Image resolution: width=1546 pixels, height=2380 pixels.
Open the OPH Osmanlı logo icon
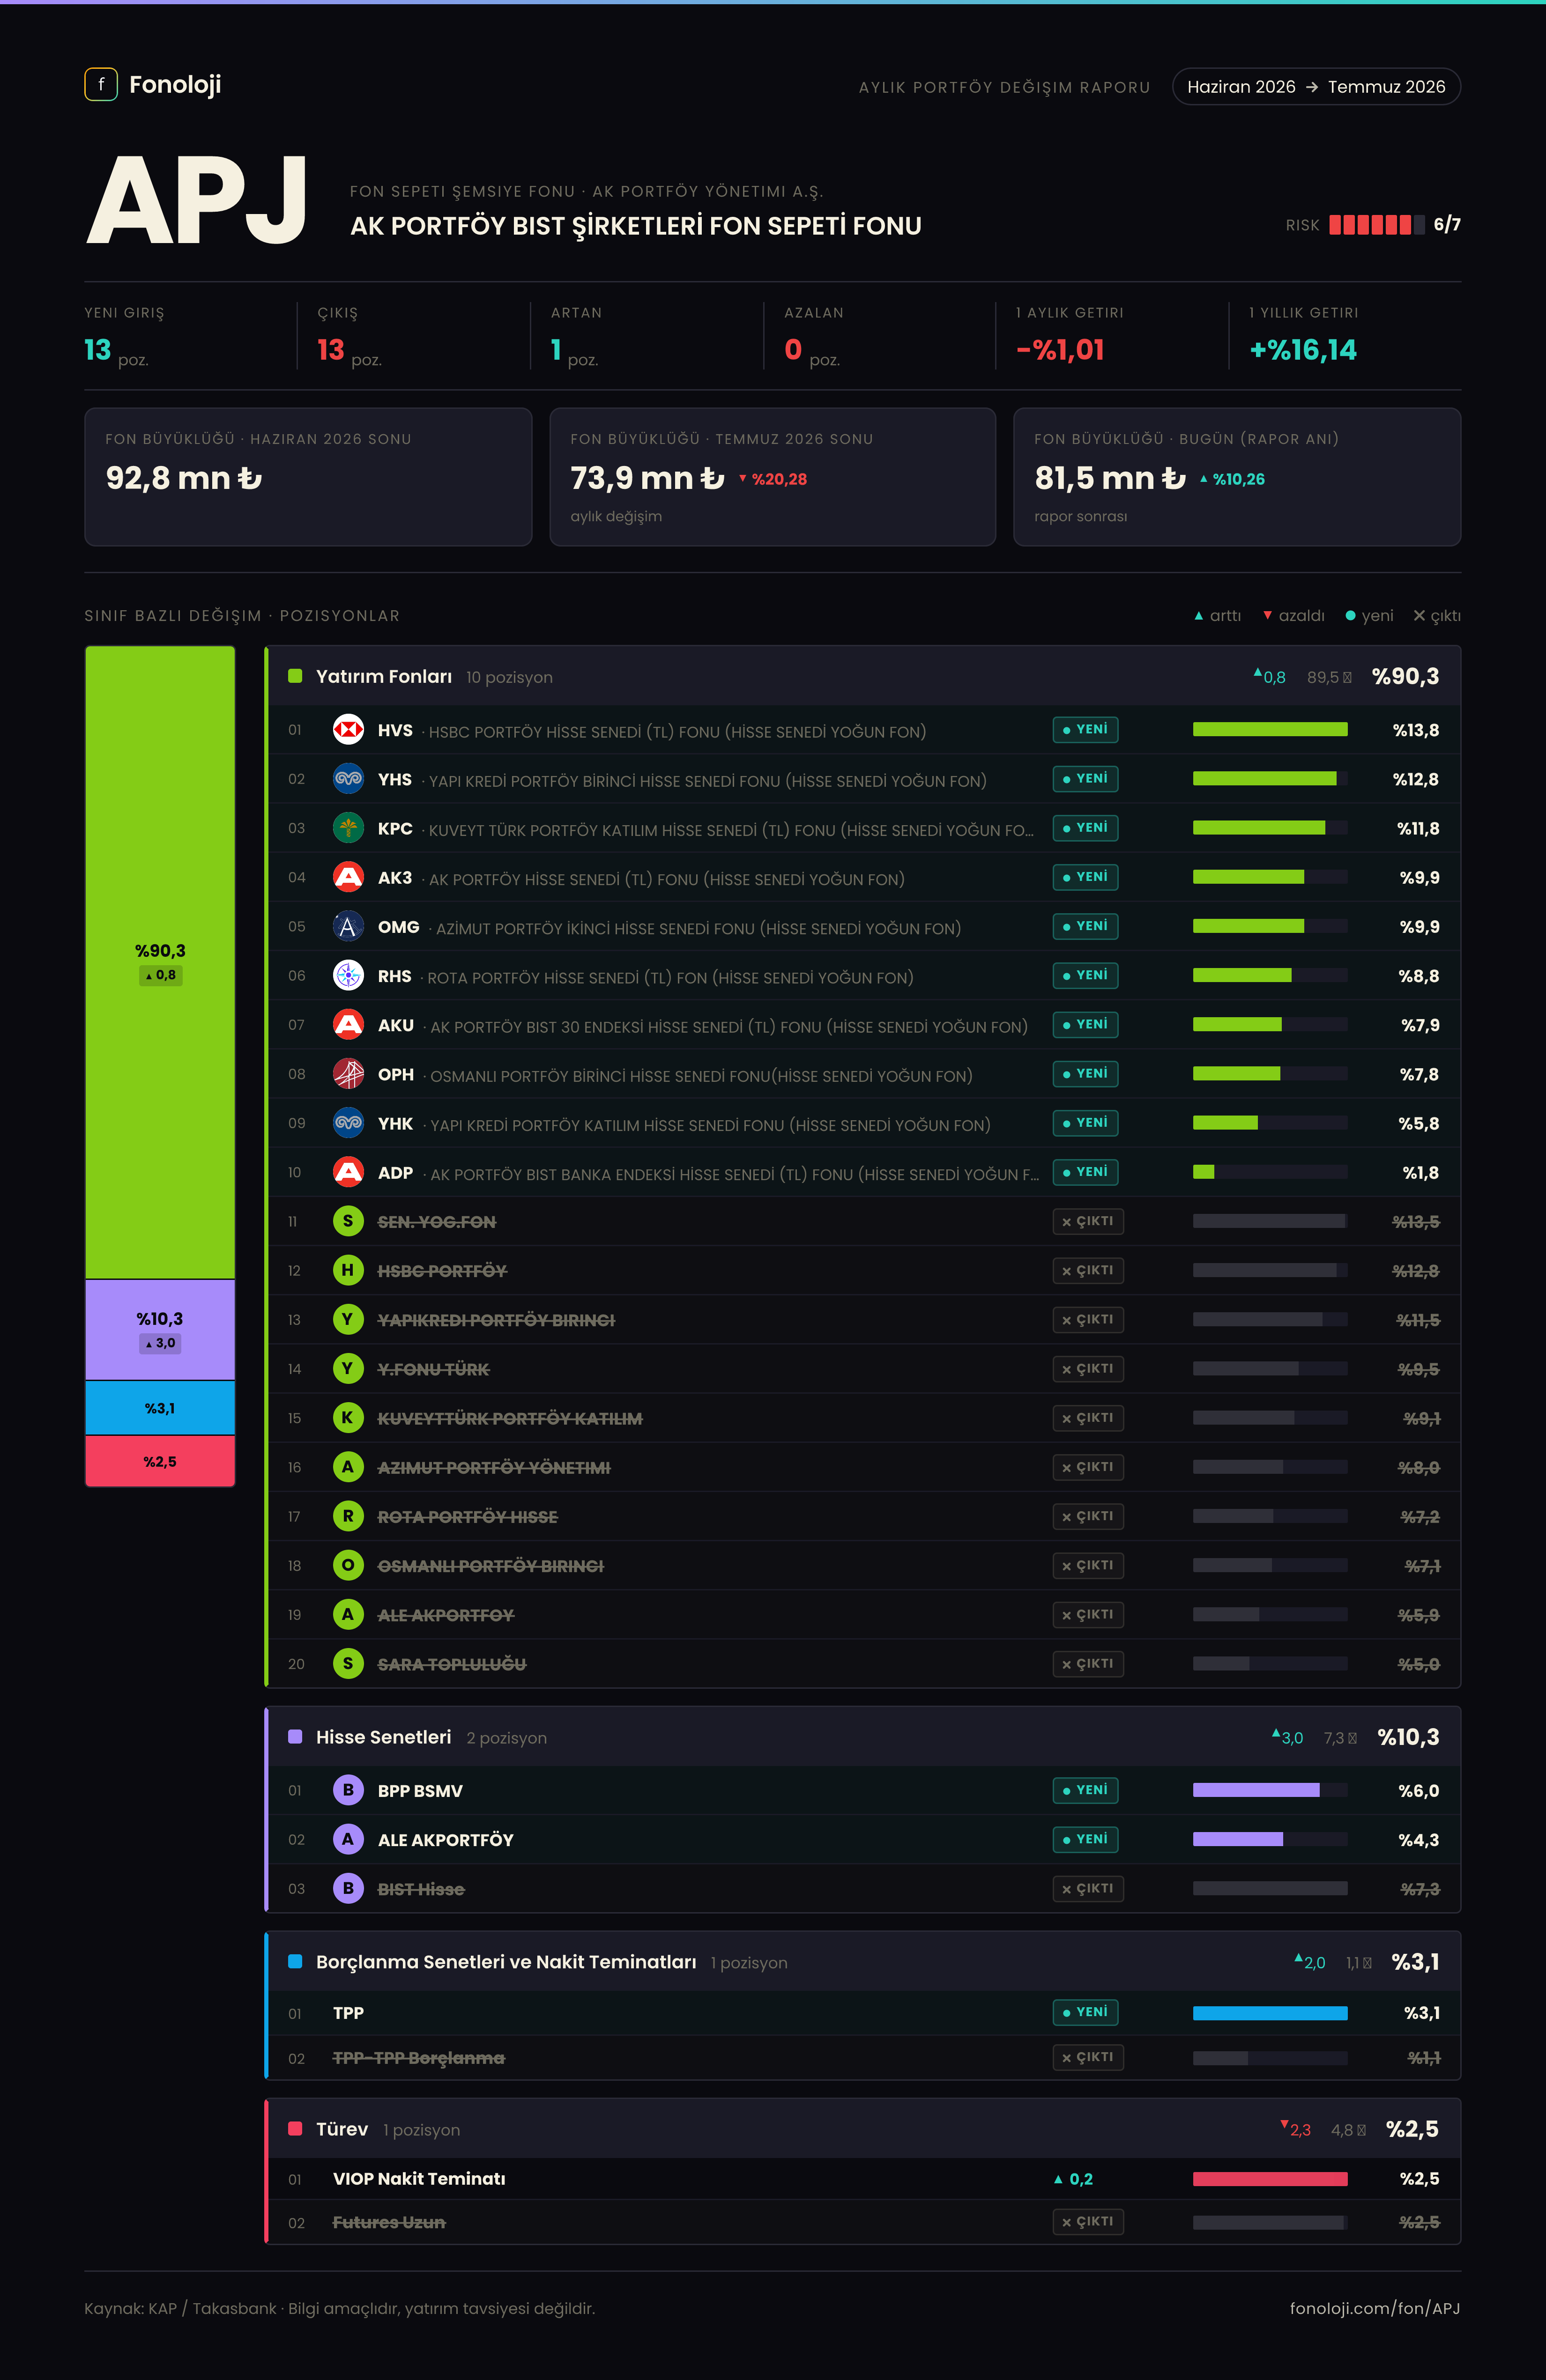coord(348,1074)
